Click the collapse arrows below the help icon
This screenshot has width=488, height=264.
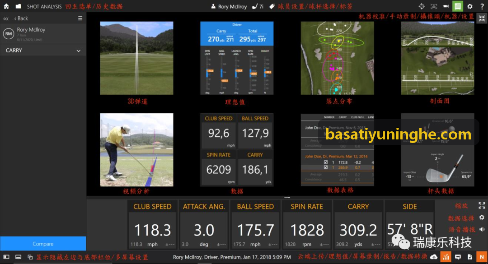(482, 19)
